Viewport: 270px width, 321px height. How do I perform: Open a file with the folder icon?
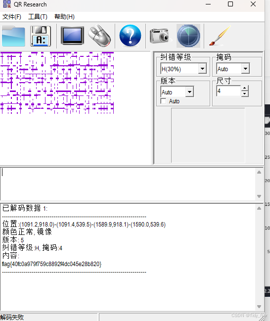[x=13, y=36]
